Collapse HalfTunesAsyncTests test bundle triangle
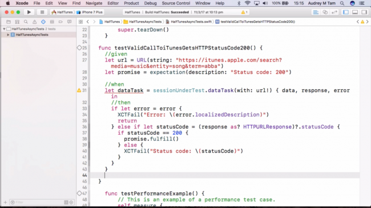The height and width of the screenshot is (208, 371). point(4,29)
